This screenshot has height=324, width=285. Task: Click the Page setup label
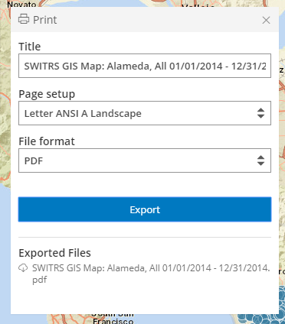47,94
